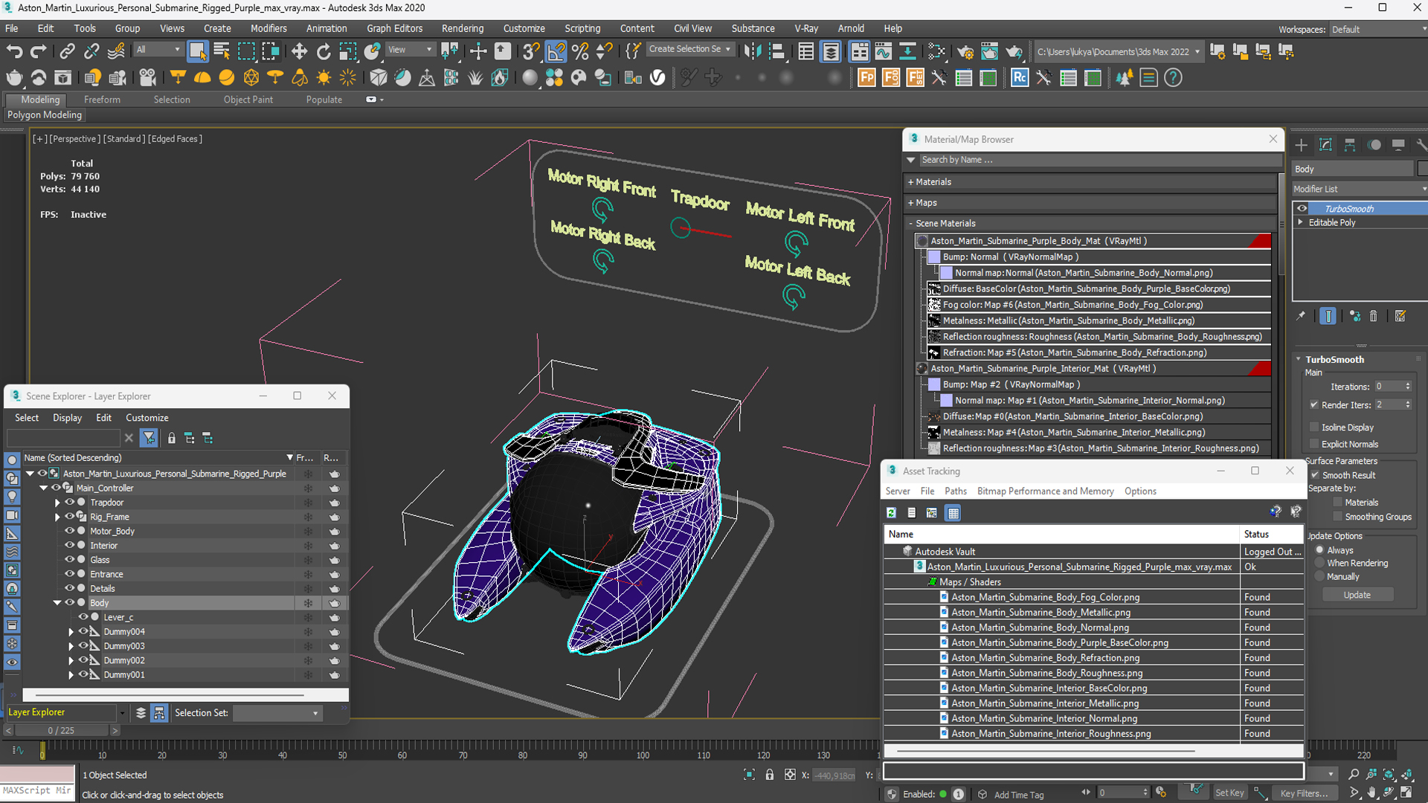Open the Selection Set dropdown in Layer Explorer
The height and width of the screenshot is (803, 1428).
click(277, 712)
